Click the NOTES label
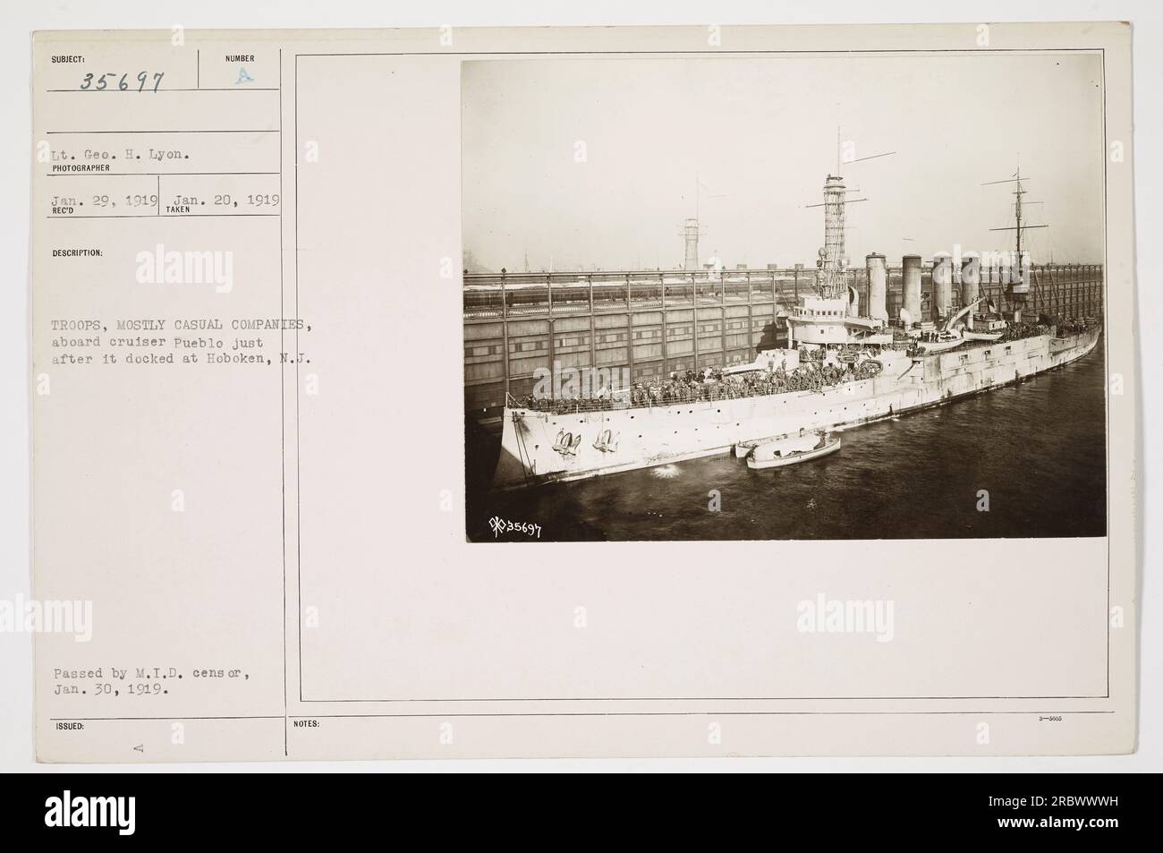 point(306,724)
